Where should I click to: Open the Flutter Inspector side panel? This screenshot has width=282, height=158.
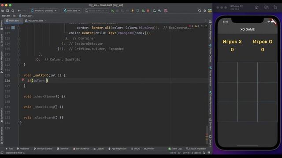210,76
